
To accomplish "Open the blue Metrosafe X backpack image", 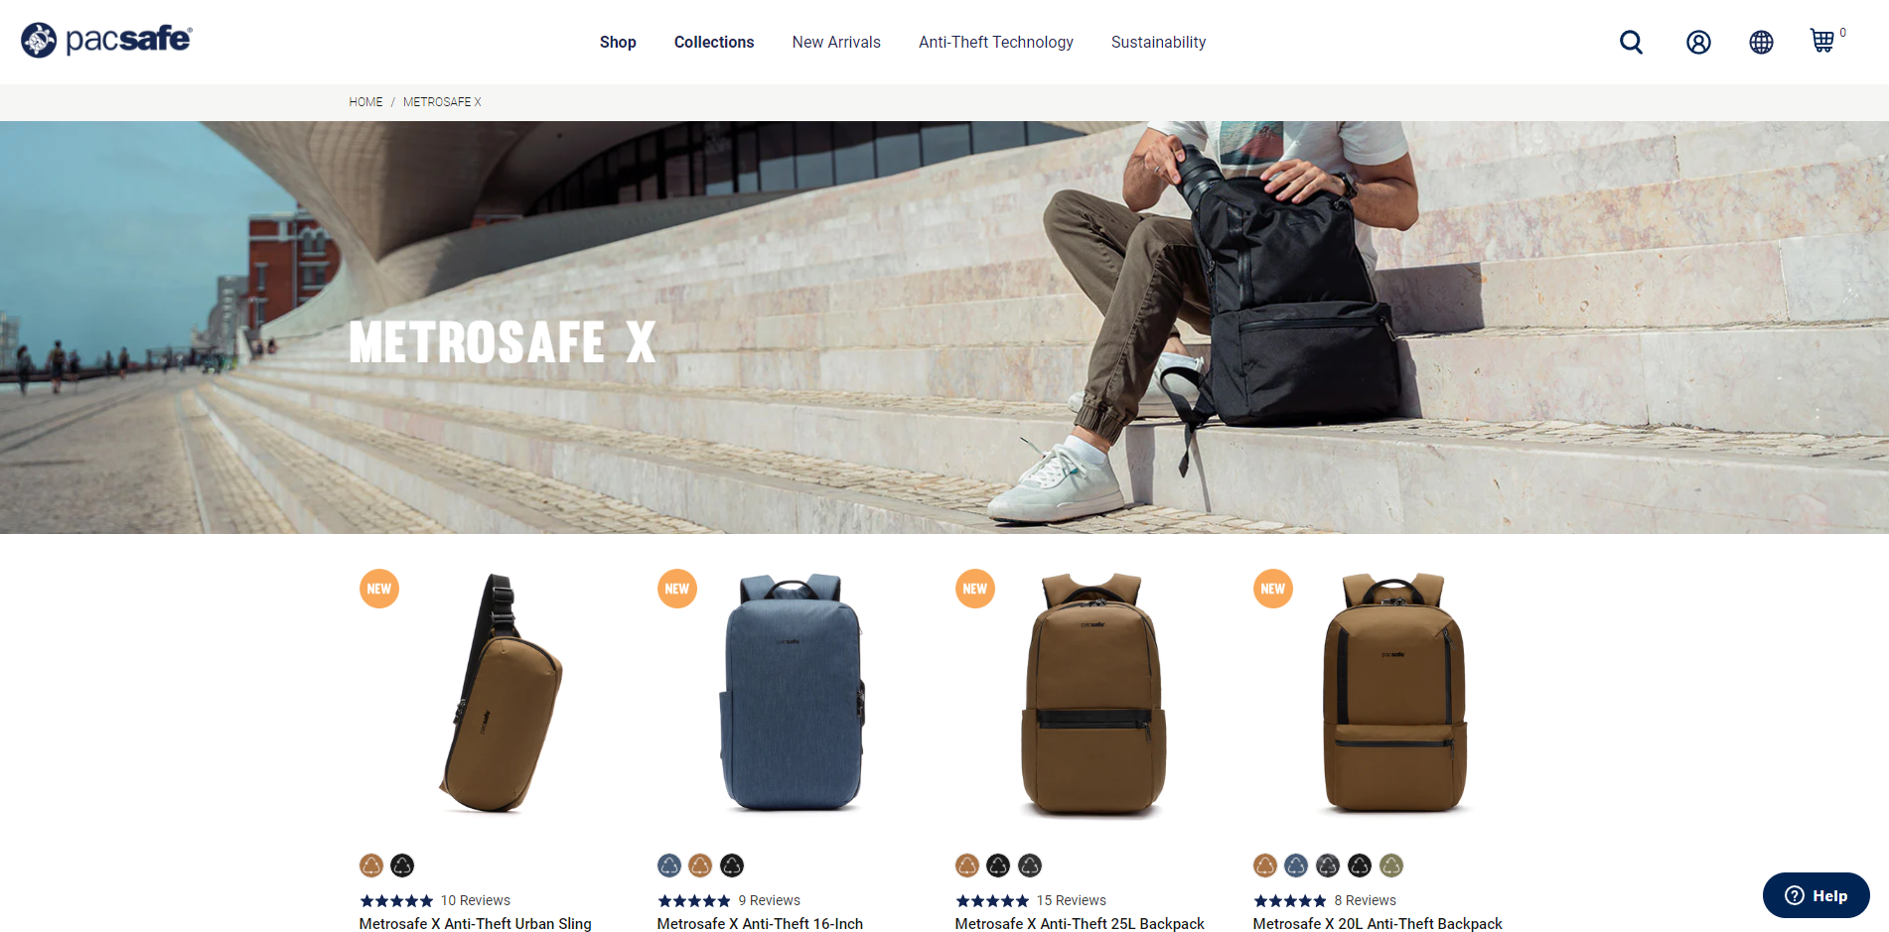I will (x=792, y=693).
